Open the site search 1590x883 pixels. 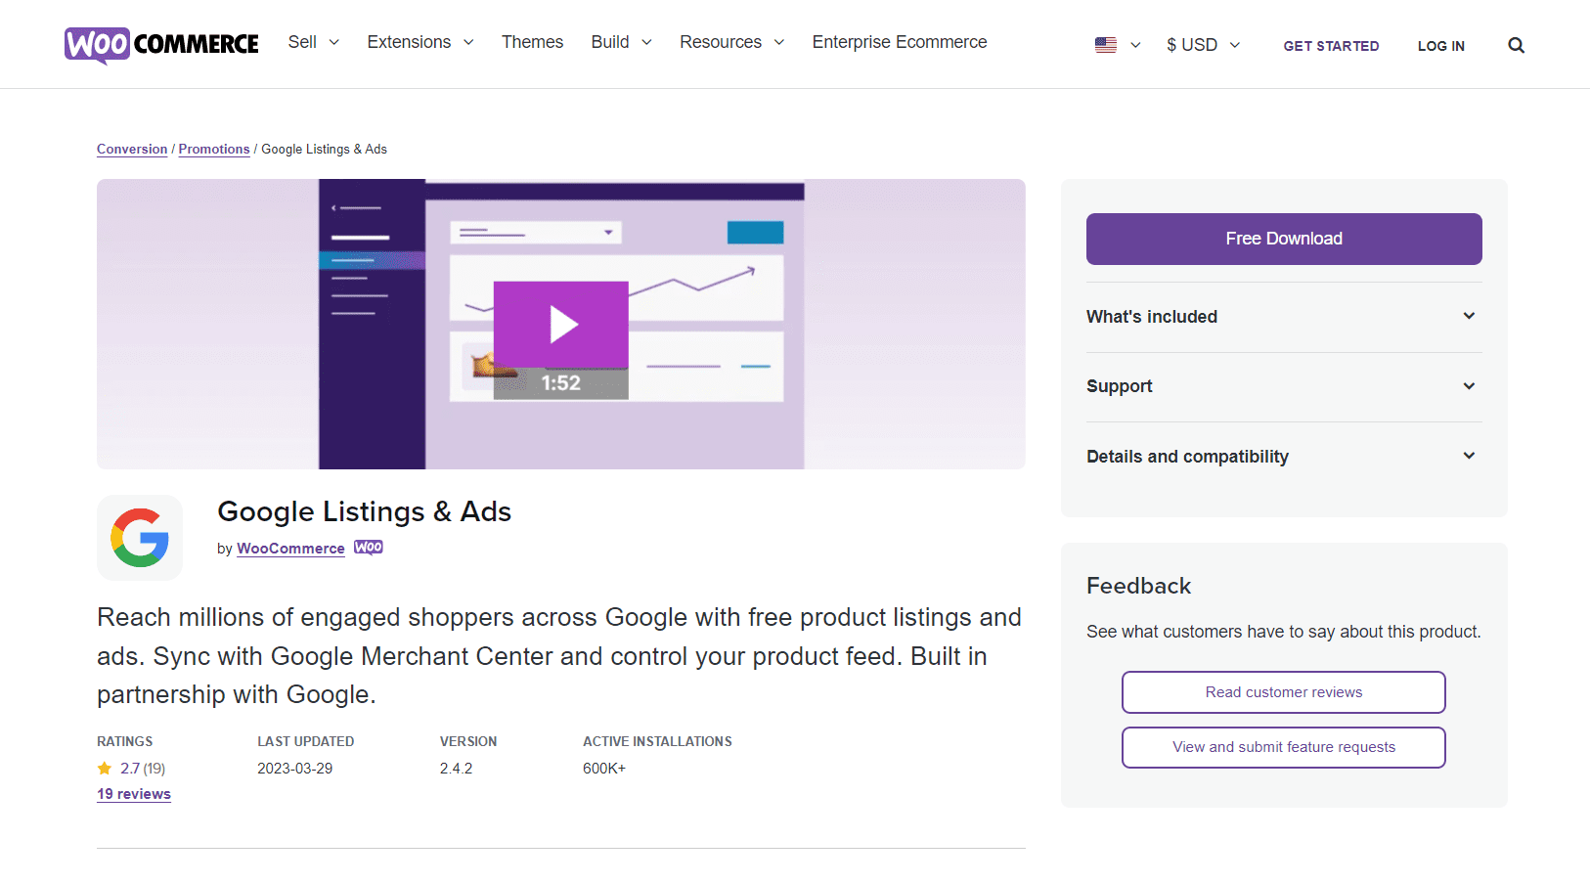pyautogui.click(x=1516, y=45)
